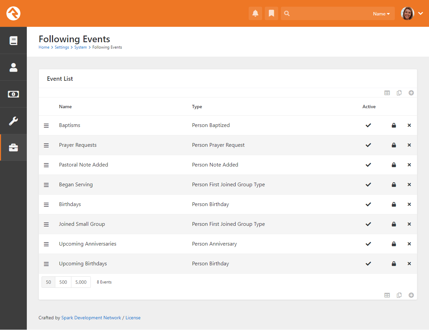Expand the user profile menu chevron
The height and width of the screenshot is (330, 429).
421,13
